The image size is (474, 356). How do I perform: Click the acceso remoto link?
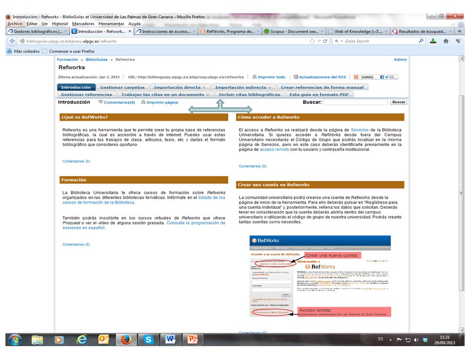tap(275, 149)
